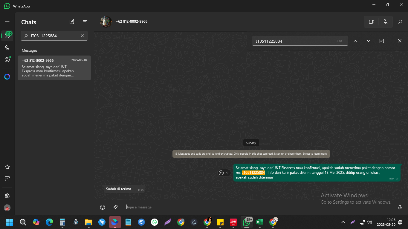The image size is (408, 229).
Task: Open the emoji picker in composer
Action: [x=103, y=207]
